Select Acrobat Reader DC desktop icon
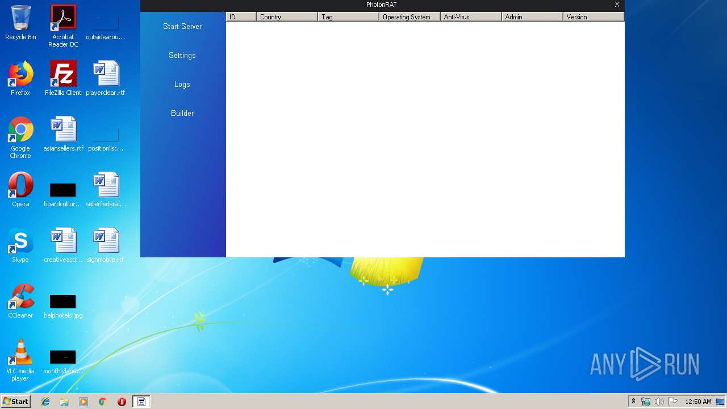The image size is (727, 409). (63, 26)
